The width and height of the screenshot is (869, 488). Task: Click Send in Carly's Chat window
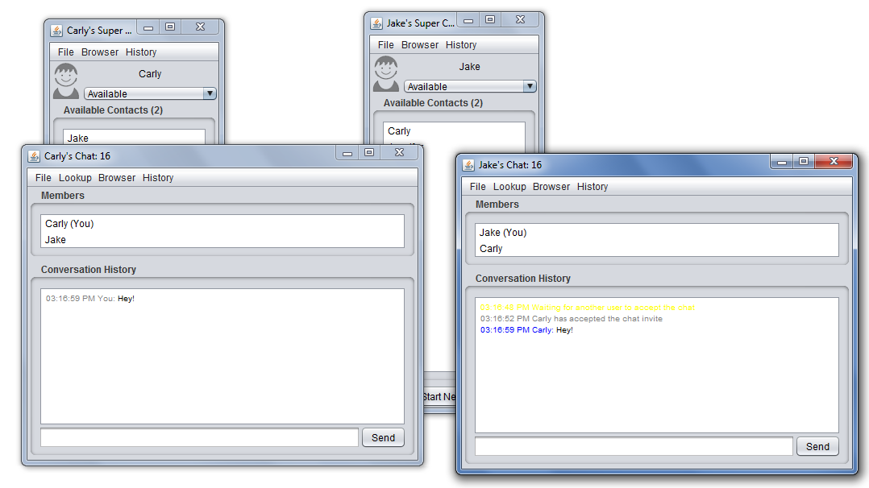pos(383,437)
